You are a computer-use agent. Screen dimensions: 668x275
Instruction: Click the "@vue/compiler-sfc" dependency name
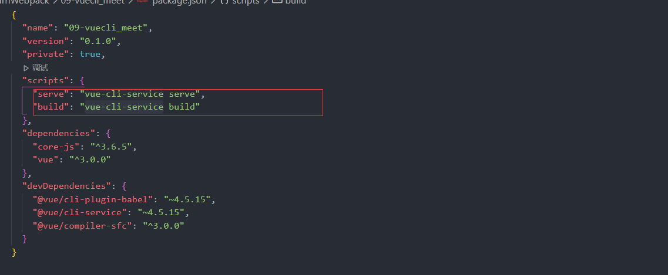tap(82, 226)
